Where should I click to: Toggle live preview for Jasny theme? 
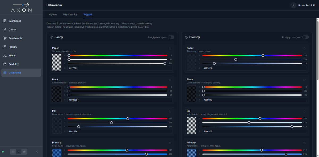coord(171,37)
